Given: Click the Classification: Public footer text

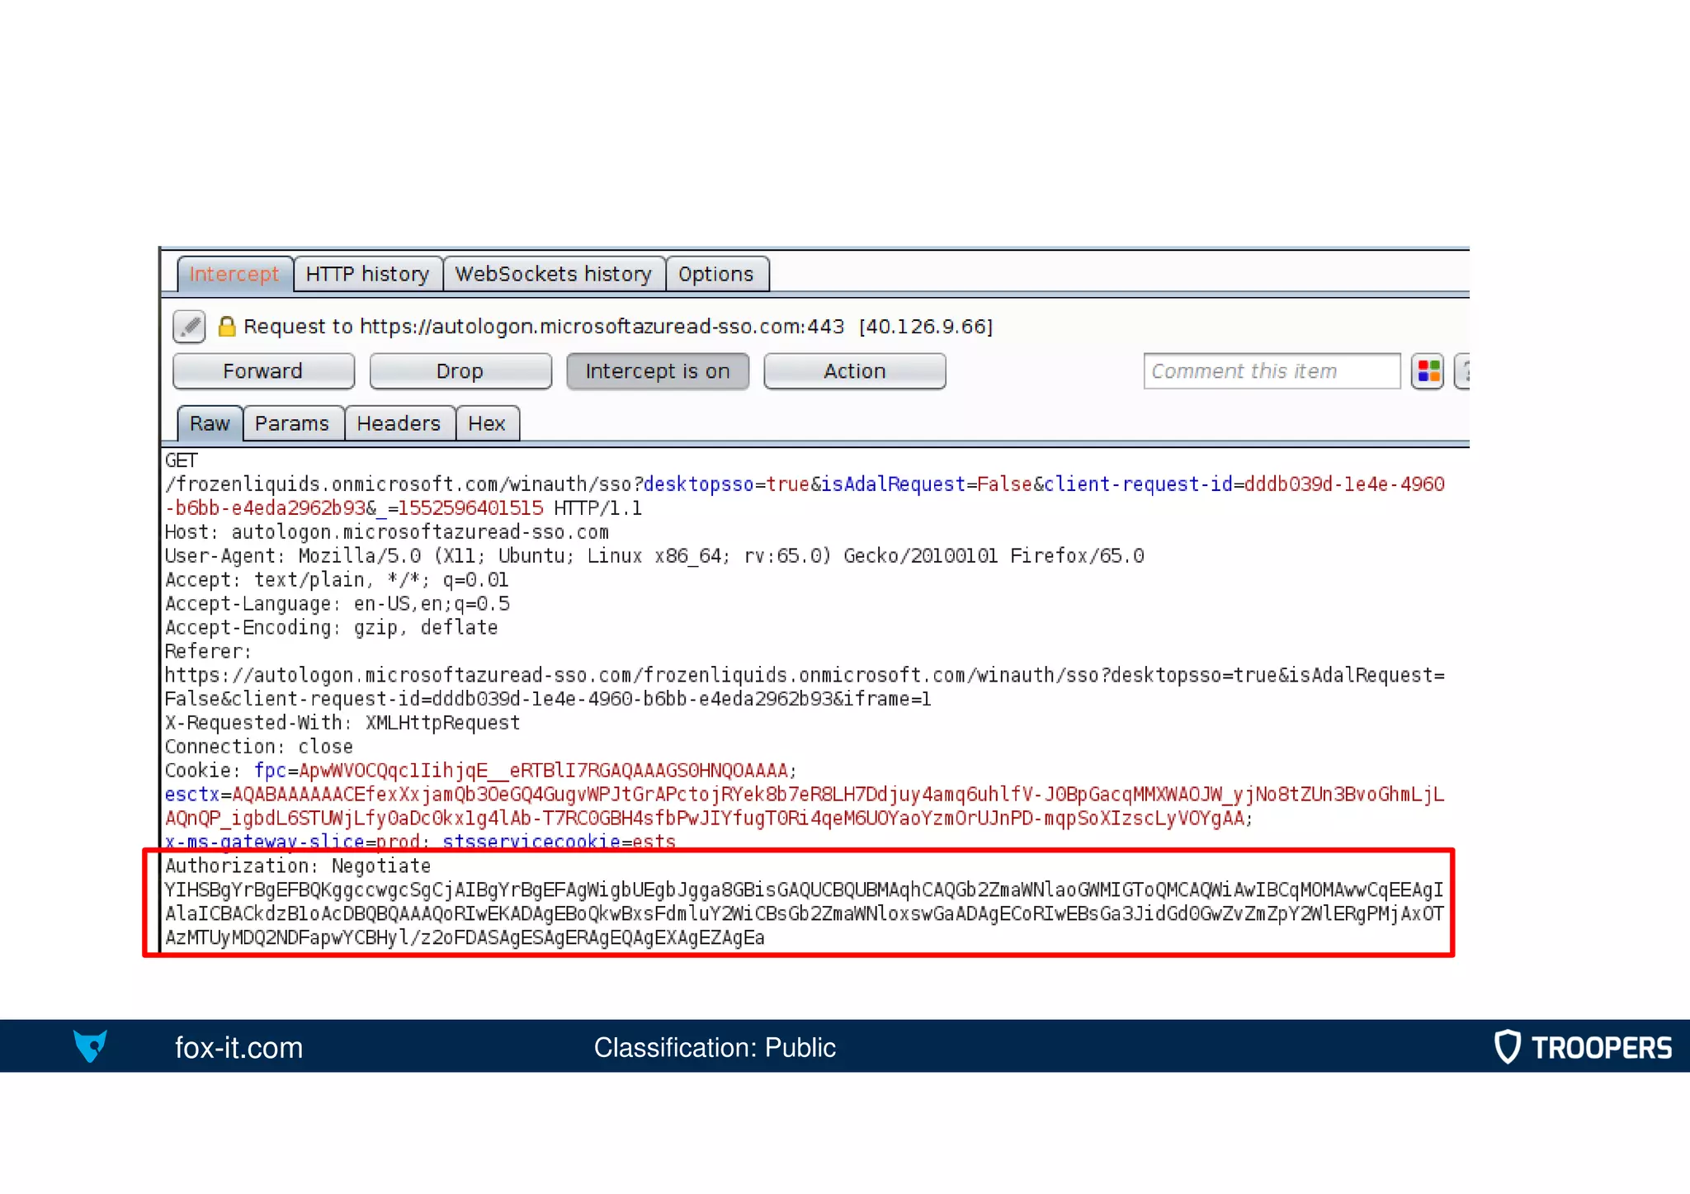Looking at the screenshot, I should [x=715, y=1048].
